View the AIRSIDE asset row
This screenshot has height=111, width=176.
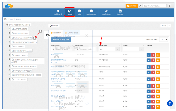[148, 86]
